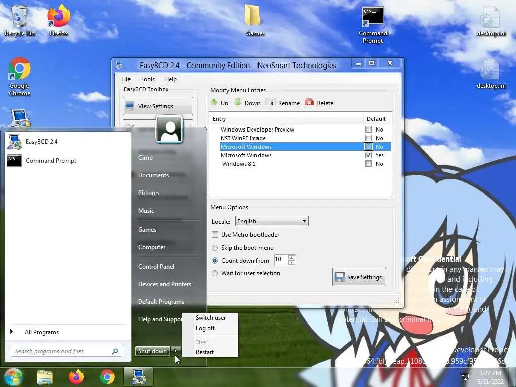Open Default Programs link
Screen dimensions: 516x387
161,302
